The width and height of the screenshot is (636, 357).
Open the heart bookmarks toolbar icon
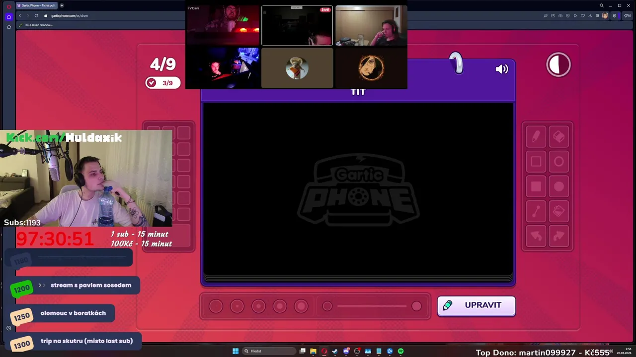click(x=583, y=15)
